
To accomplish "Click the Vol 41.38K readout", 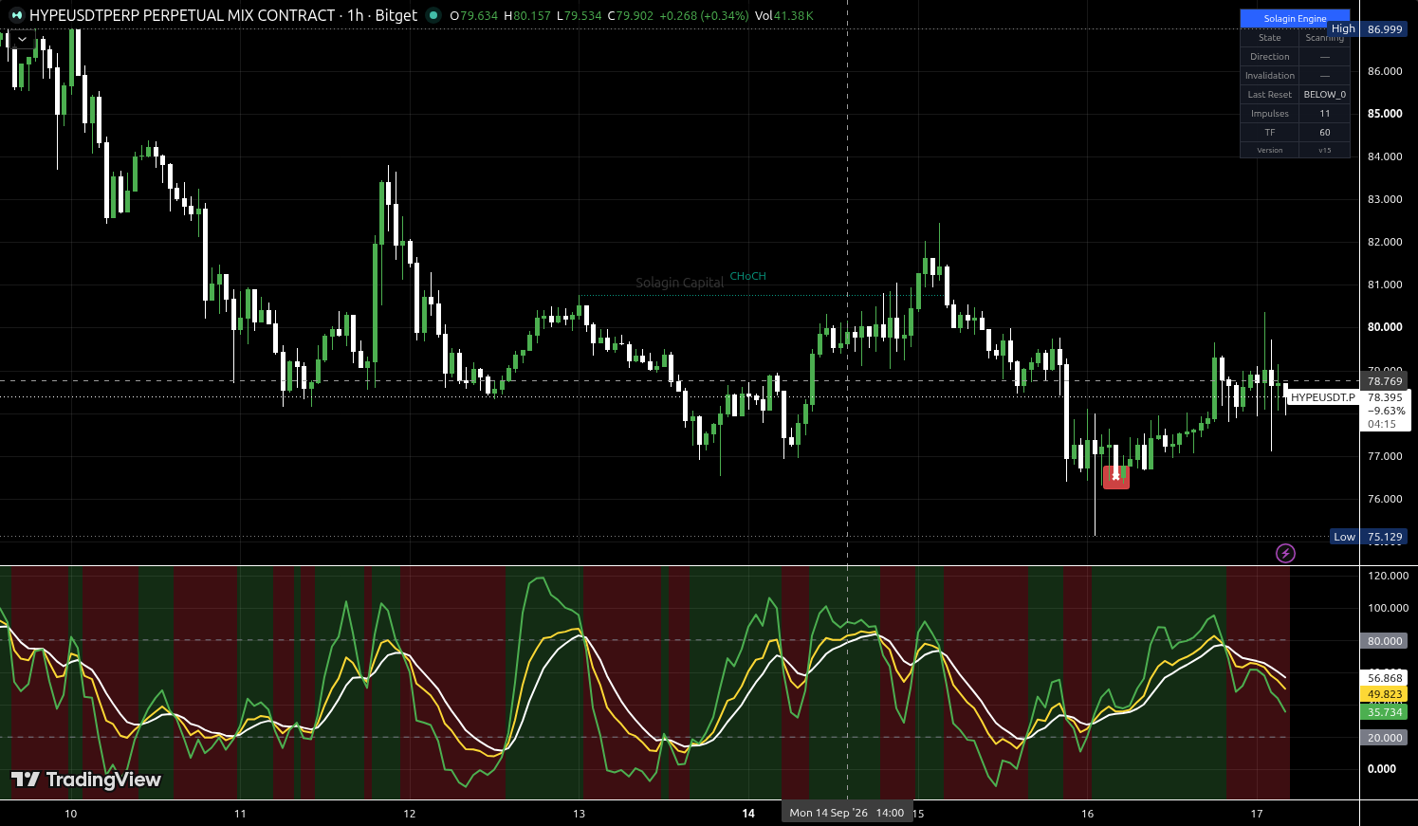I will 784,16.
